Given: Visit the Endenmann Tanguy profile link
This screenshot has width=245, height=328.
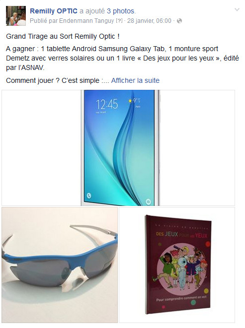Looking at the screenshot, I should click(86, 21).
